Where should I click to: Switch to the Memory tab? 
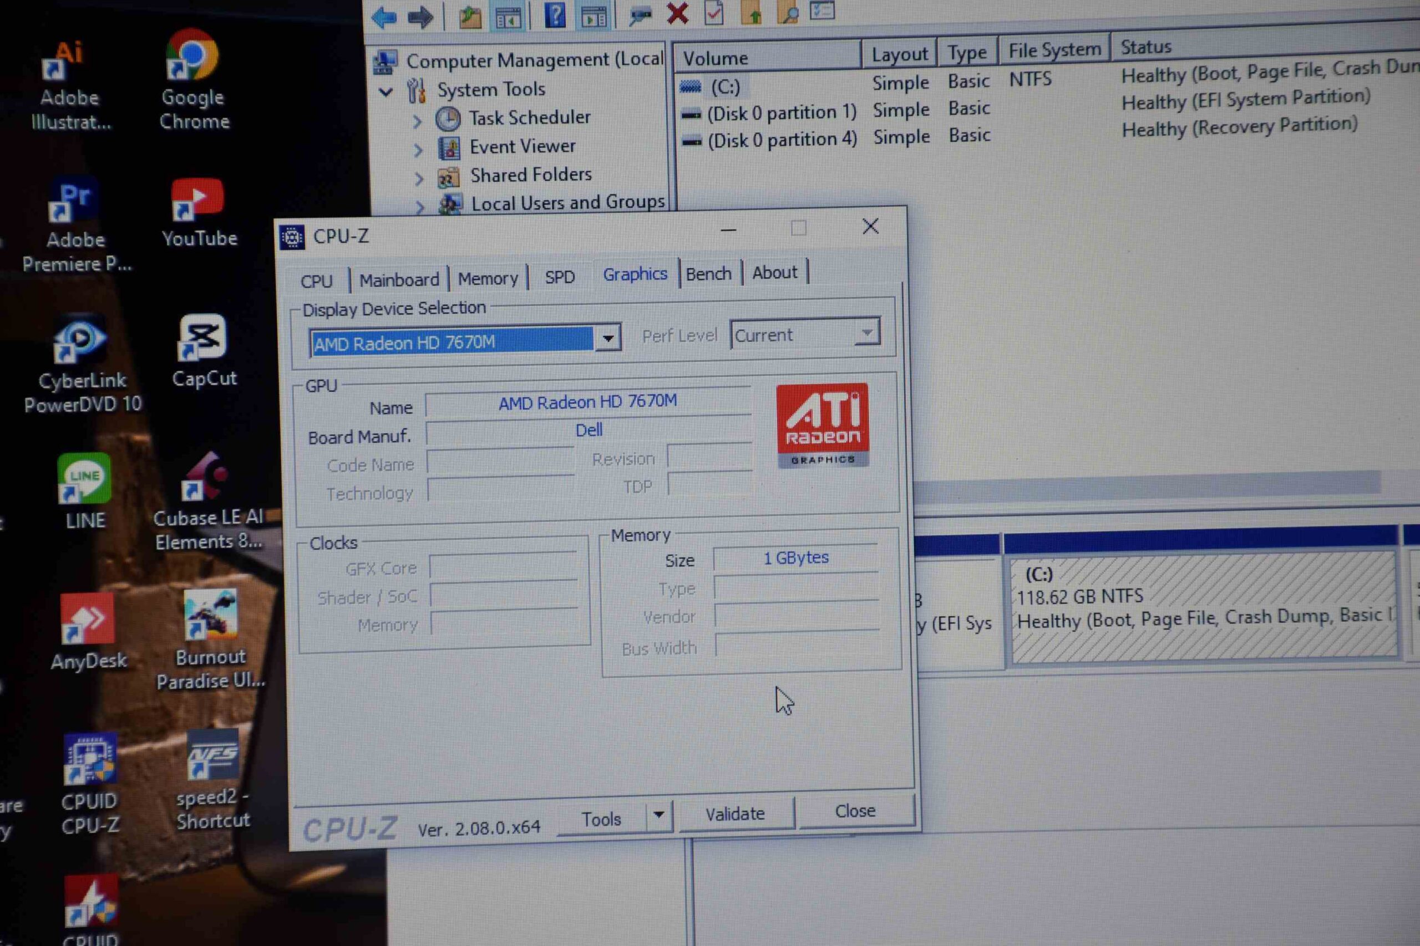[x=488, y=278]
